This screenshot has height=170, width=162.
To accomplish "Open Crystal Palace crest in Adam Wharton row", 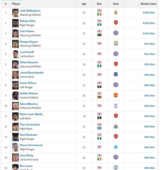I will (116, 106).
